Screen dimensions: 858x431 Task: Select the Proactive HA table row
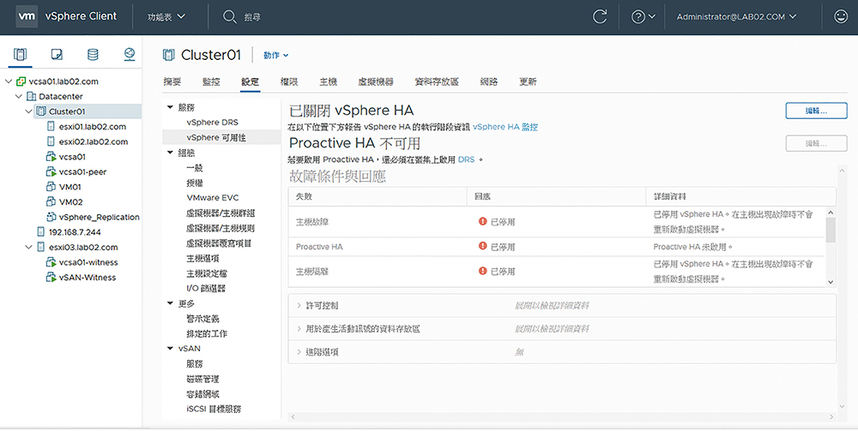[557, 247]
